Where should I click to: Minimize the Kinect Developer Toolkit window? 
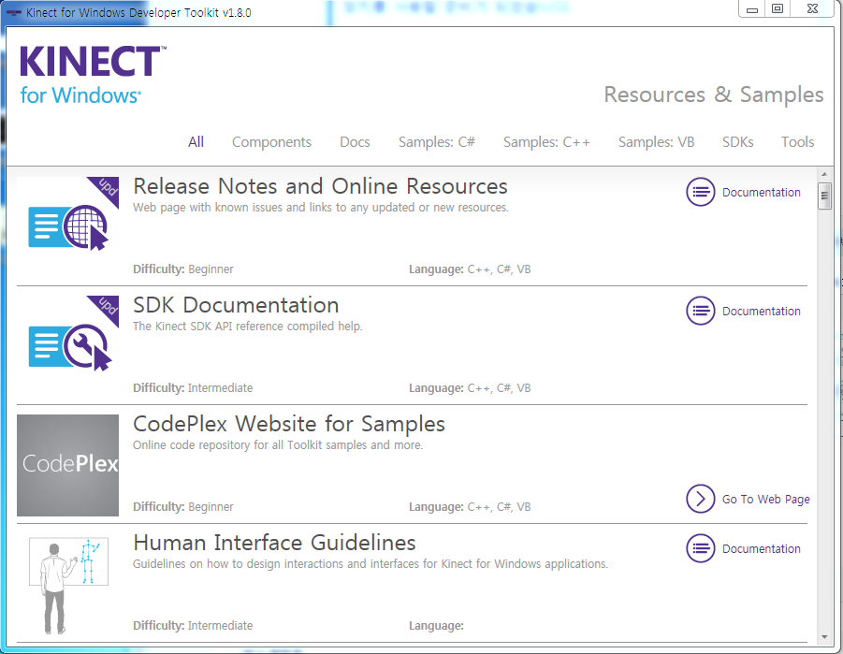752,9
